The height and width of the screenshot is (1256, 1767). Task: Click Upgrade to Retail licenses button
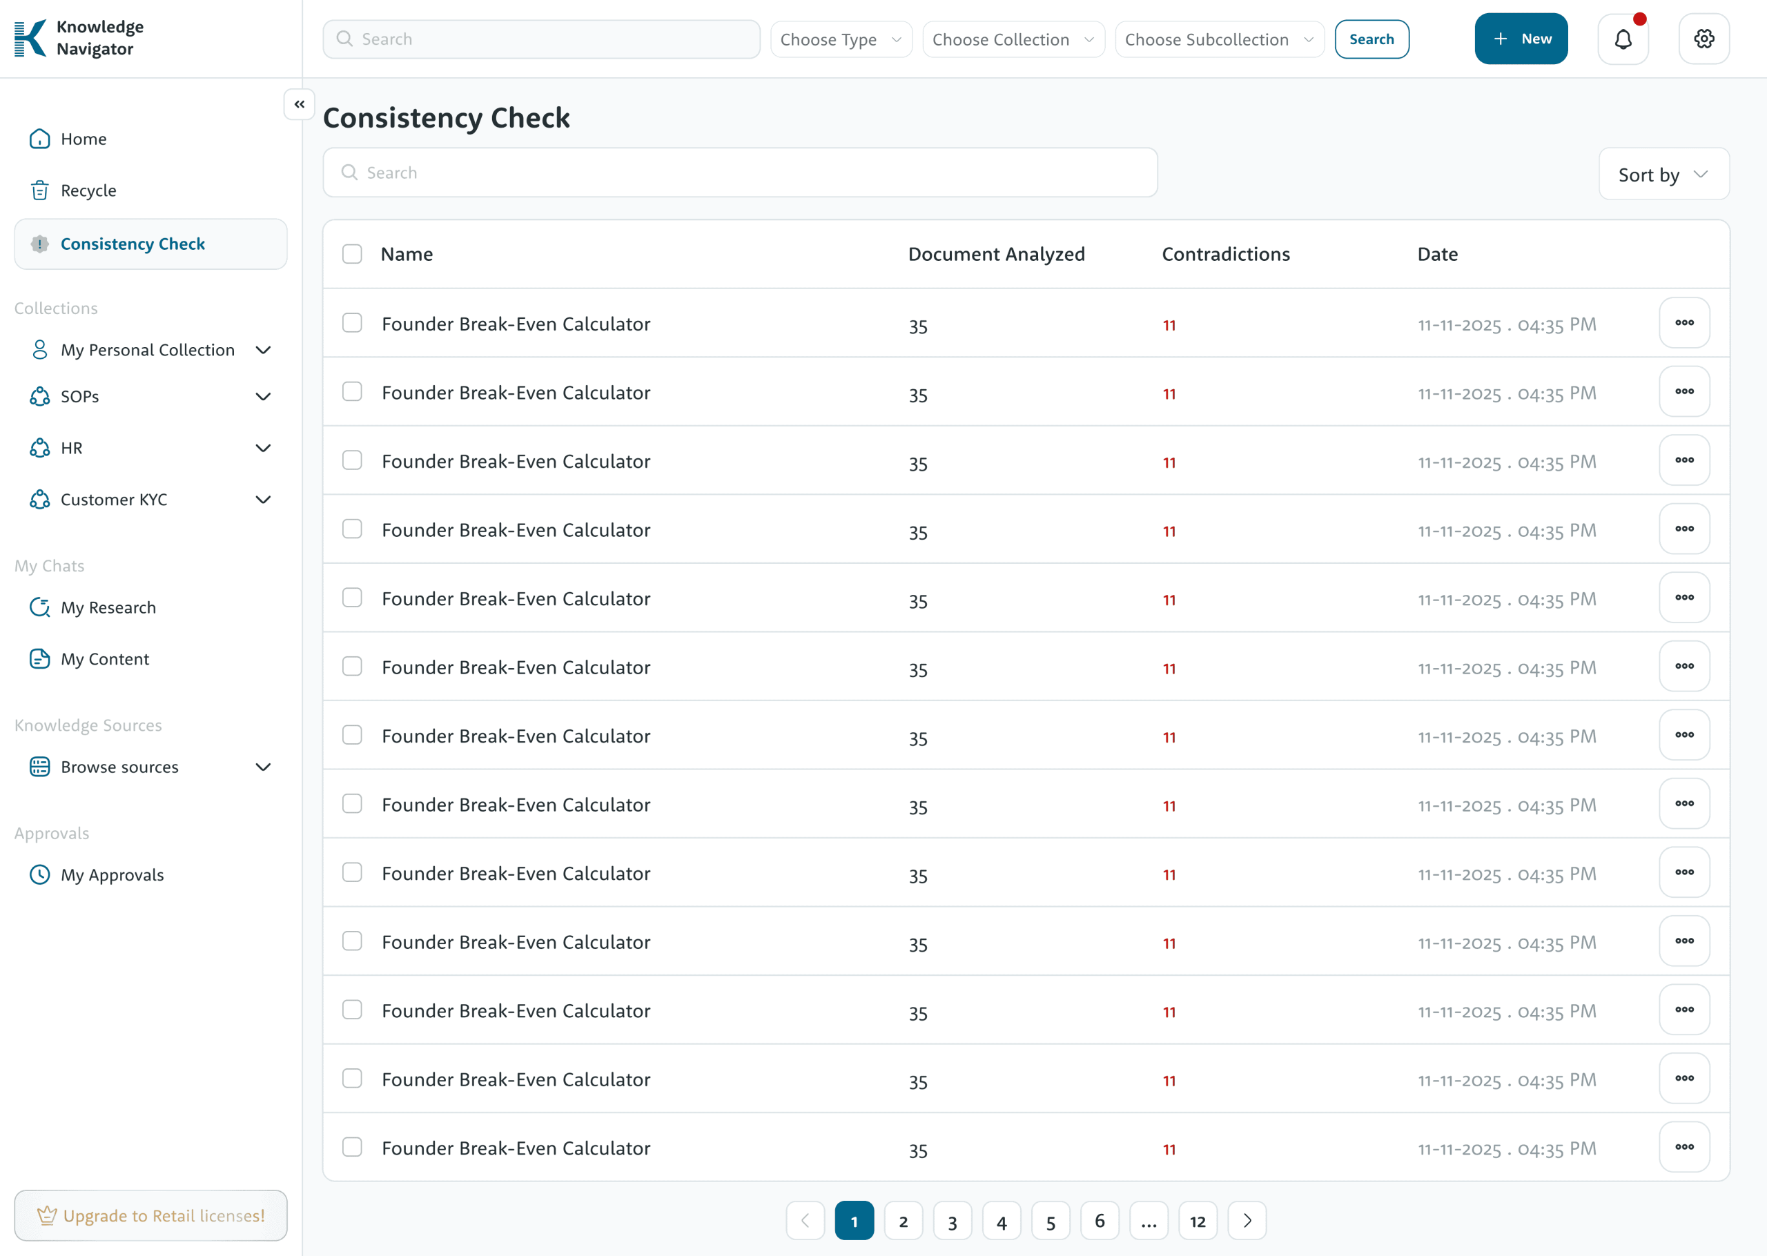click(150, 1215)
